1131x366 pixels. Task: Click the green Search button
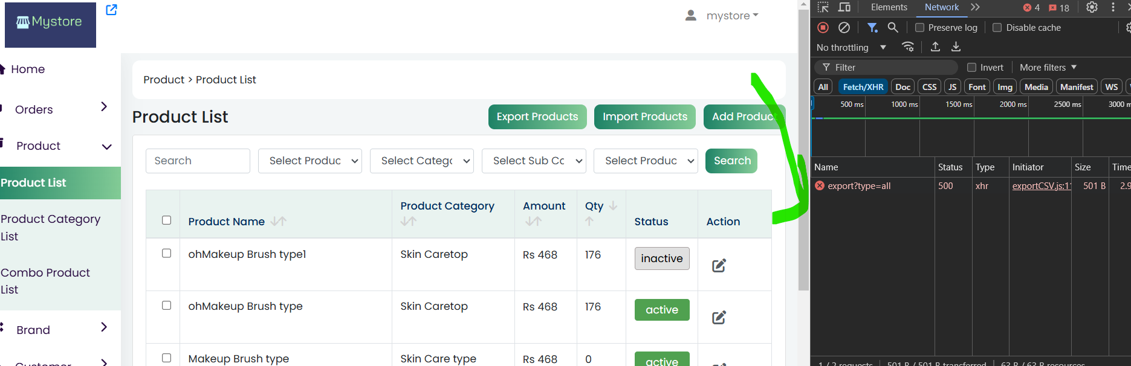click(x=731, y=161)
